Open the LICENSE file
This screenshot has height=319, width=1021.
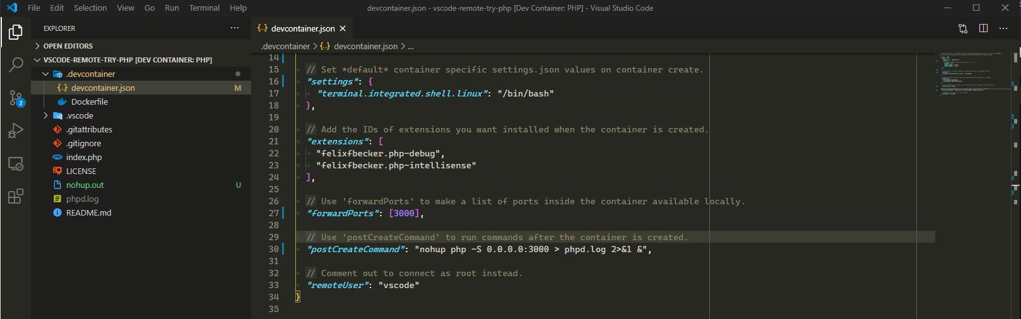click(x=141, y=171)
